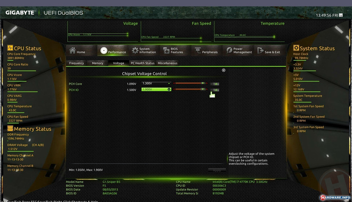Open Save & Exit icon
Screen dimensions: 352x202
[260, 50]
